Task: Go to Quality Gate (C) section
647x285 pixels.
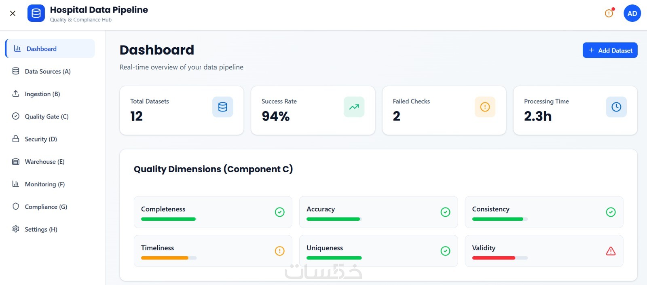Action: (47, 116)
